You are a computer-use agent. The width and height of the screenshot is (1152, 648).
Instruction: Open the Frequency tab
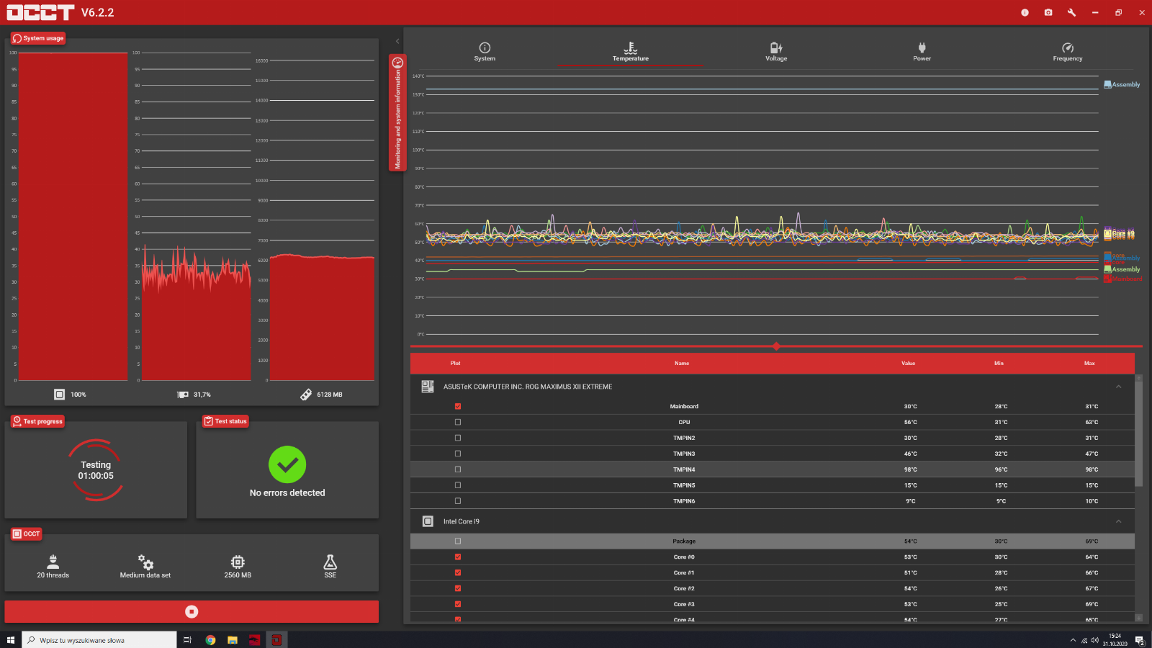(x=1068, y=52)
